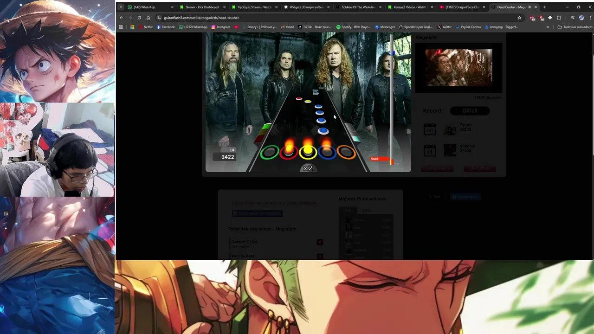Reload the current page
This screenshot has width=594, height=334.
[x=139, y=18]
